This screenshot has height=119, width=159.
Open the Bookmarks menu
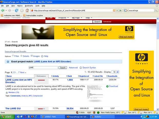pyautogui.click(x=29, y=6)
